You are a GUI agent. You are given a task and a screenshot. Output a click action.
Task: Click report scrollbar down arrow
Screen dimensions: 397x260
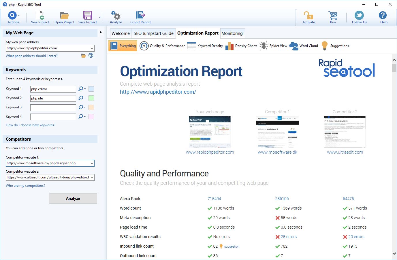tap(394, 254)
